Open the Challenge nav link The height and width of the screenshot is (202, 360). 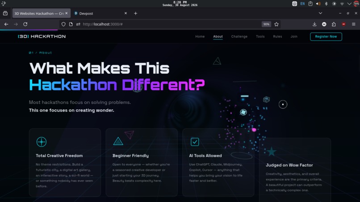pos(239,37)
